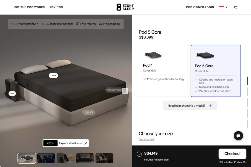This screenshot has width=251, height=167.
Task: Open How the Pod Works menu
Action: coord(29,7)
